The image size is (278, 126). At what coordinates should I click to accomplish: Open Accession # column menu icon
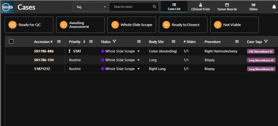click(59, 42)
